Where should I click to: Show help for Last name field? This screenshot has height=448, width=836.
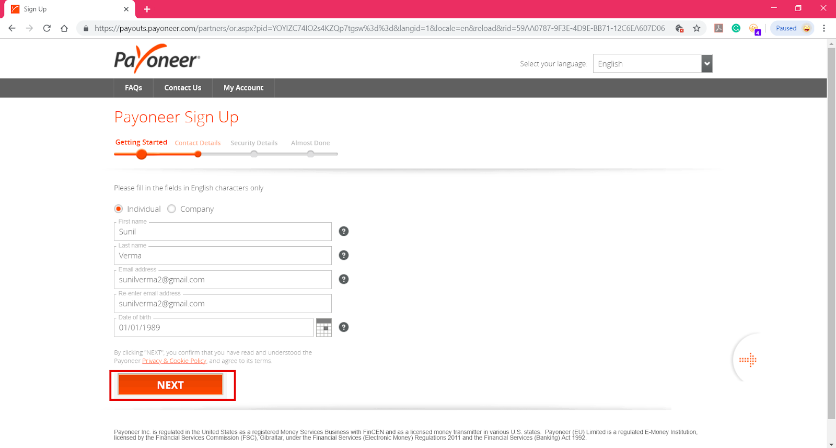(x=344, y=255)
